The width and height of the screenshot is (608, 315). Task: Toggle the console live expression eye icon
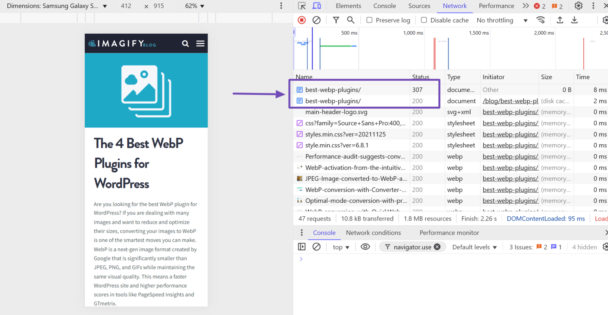(365, 247)
